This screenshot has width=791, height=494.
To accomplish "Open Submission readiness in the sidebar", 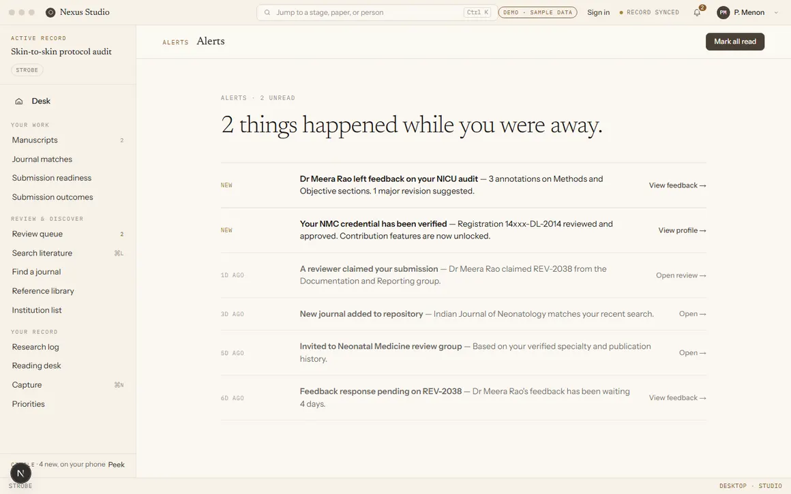I will click(x=68, y=178).
